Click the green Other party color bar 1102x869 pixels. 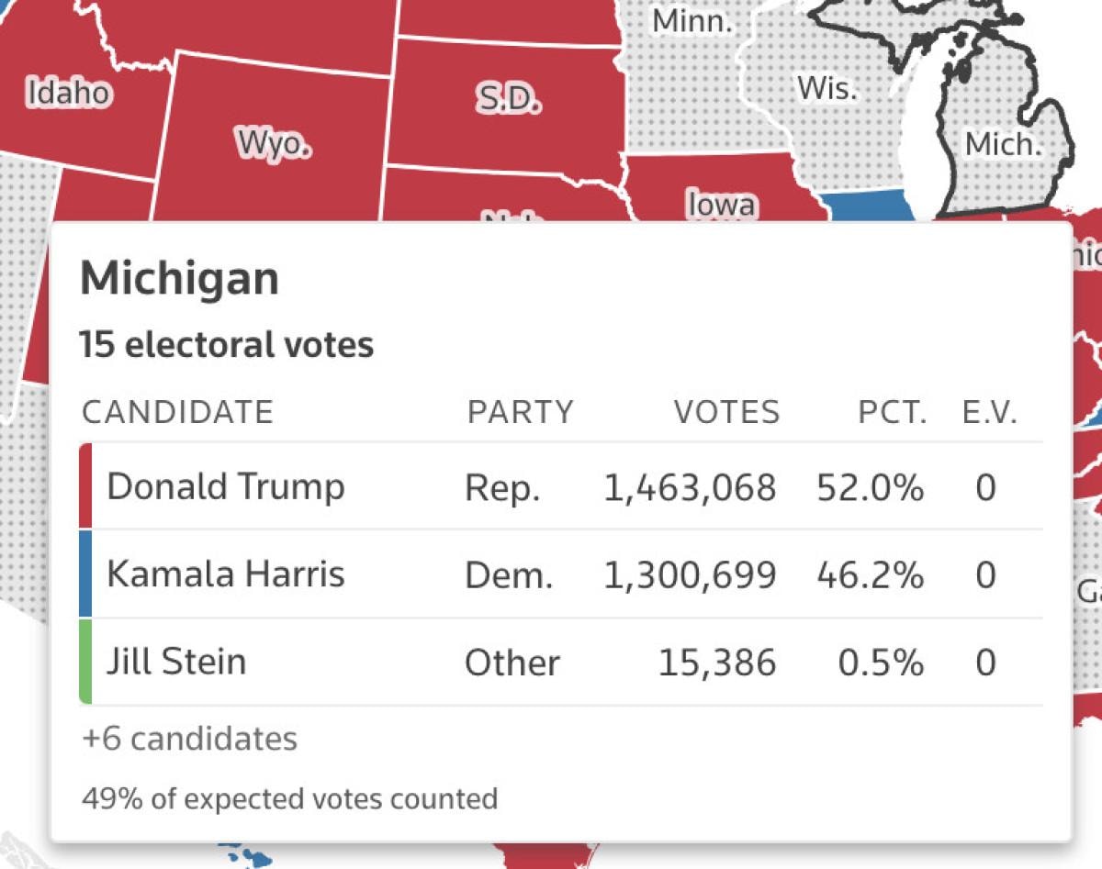click(85, 663)
